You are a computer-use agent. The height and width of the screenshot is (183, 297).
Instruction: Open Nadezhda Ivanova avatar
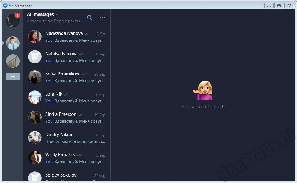tap(35, 36)
